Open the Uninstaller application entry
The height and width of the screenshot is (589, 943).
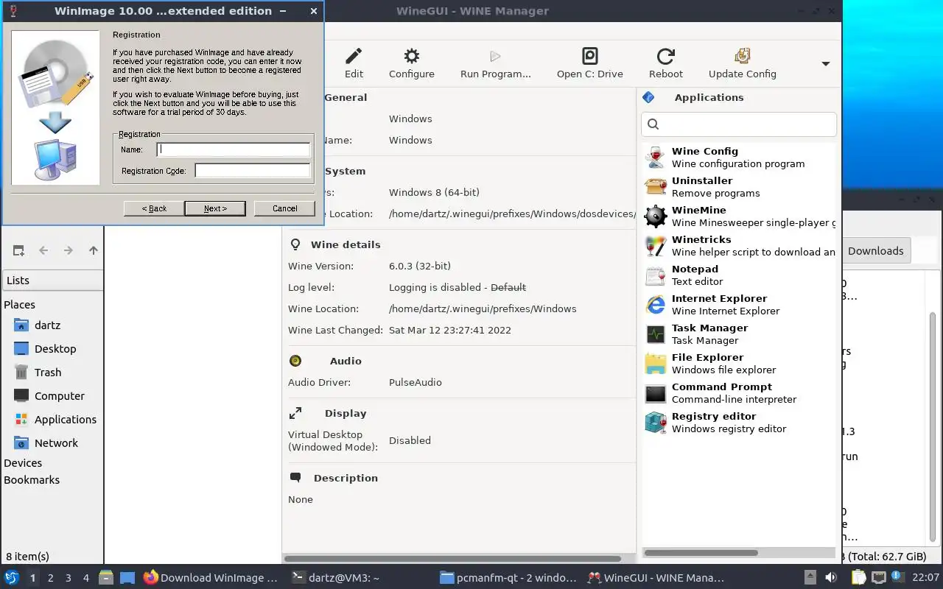(x=740, y=186)
